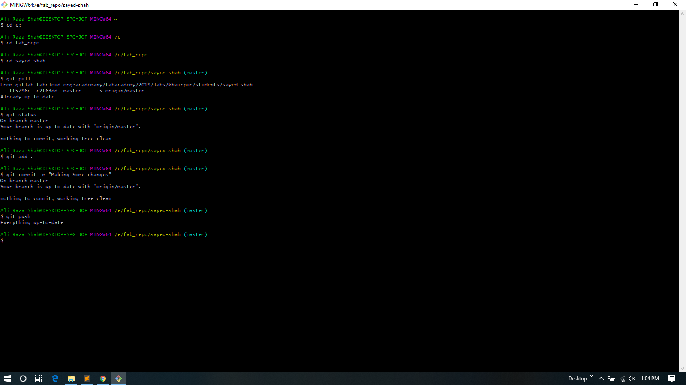Image resolution: width=686 pixels, height=385 pixels.
Task: Launch Microsoft Edge from the taskbar
Action: (55, 379)
